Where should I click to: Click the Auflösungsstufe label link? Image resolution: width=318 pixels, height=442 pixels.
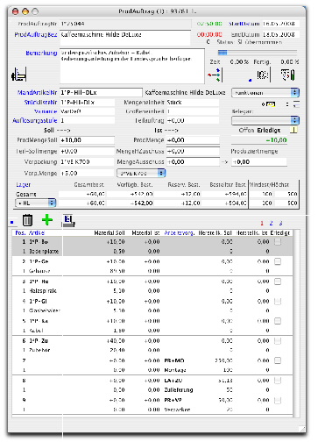[x=35, y=120]
